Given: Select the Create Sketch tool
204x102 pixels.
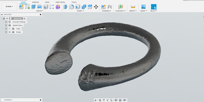Looking at the screenshot, I should [27, 7].
